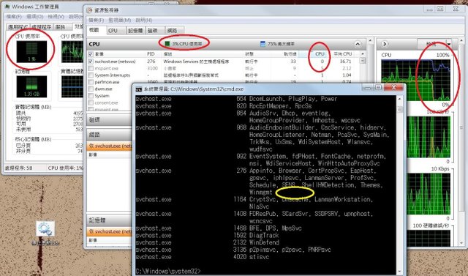Sort by the PID column header
This screenshot has height=276, width=468.
click(151, 54)
